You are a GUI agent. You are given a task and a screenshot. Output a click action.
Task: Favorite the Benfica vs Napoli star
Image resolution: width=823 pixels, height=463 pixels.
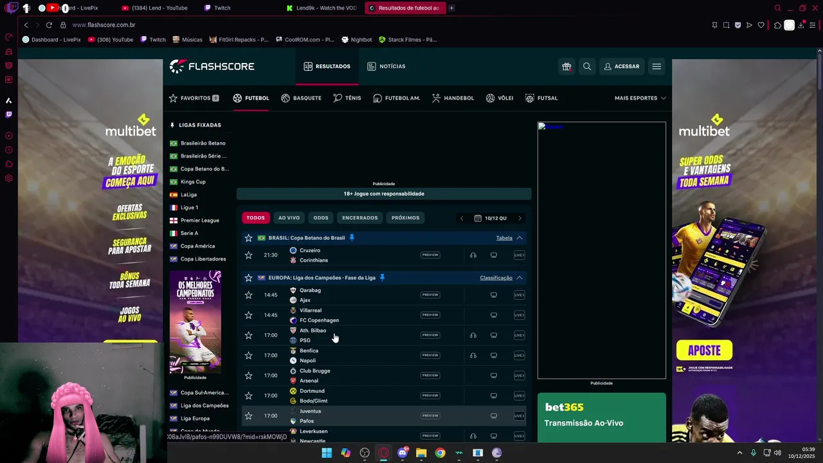pos(248,355)
